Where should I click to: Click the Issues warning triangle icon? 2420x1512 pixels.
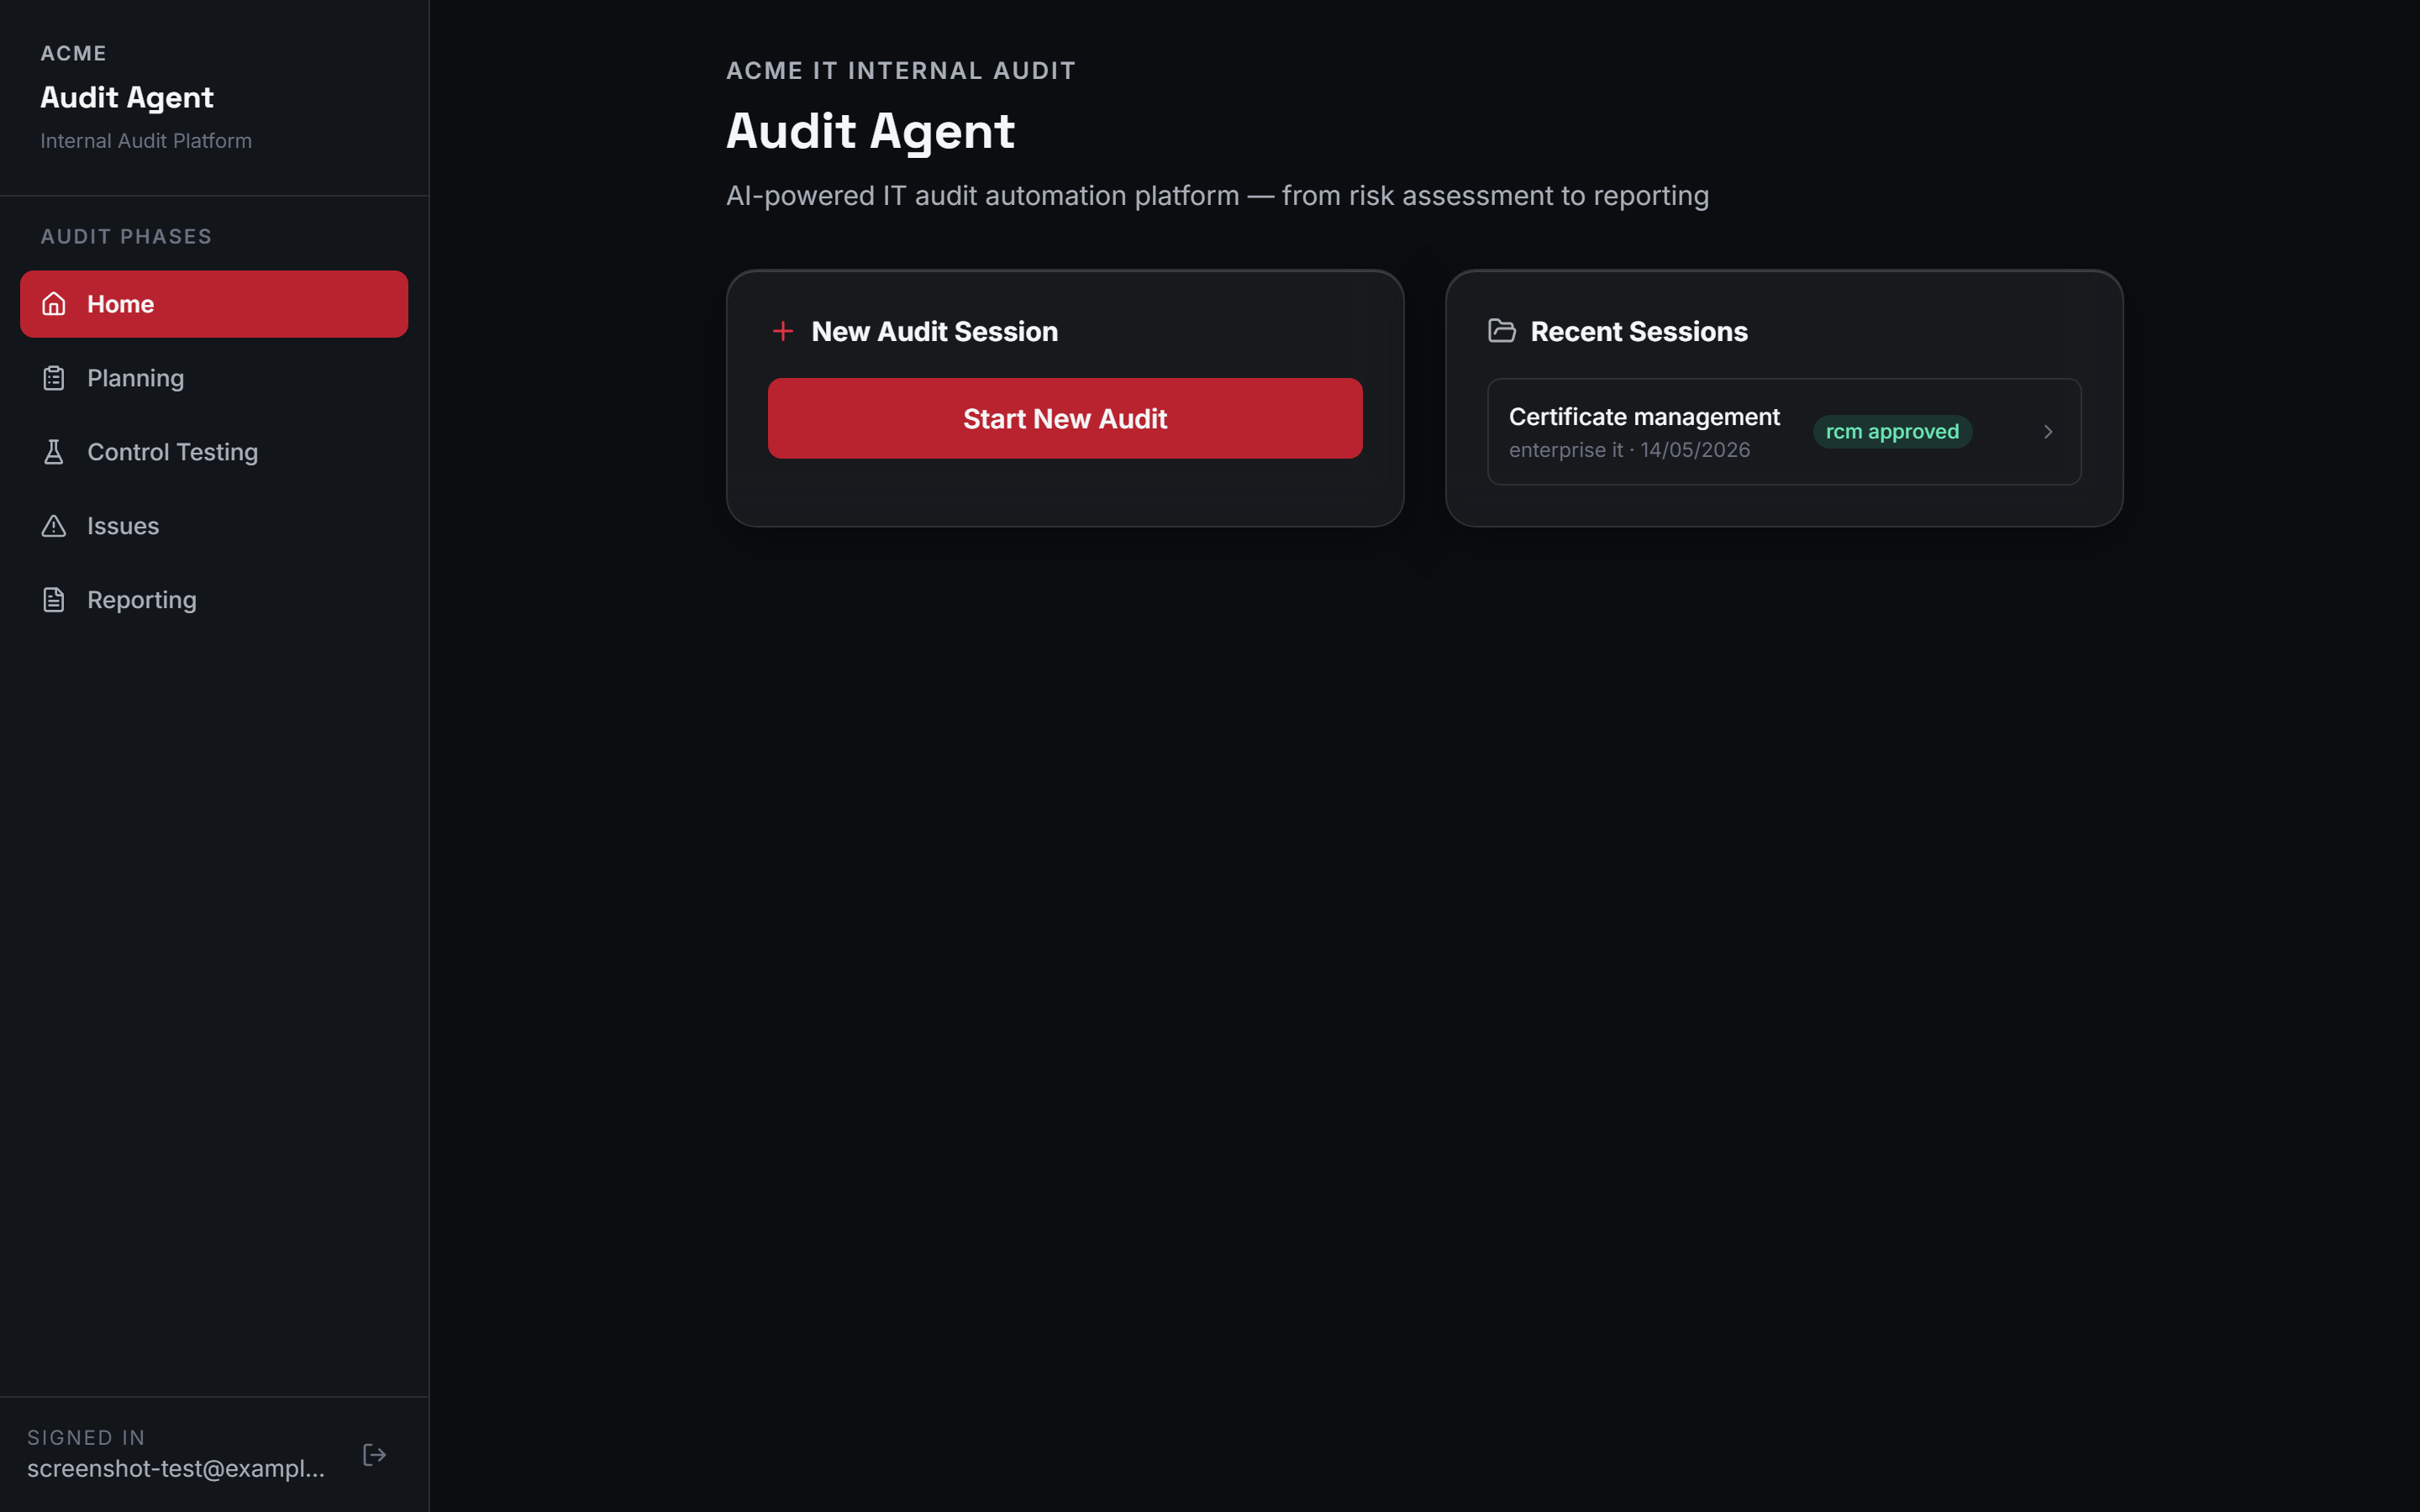coord(54,526)
